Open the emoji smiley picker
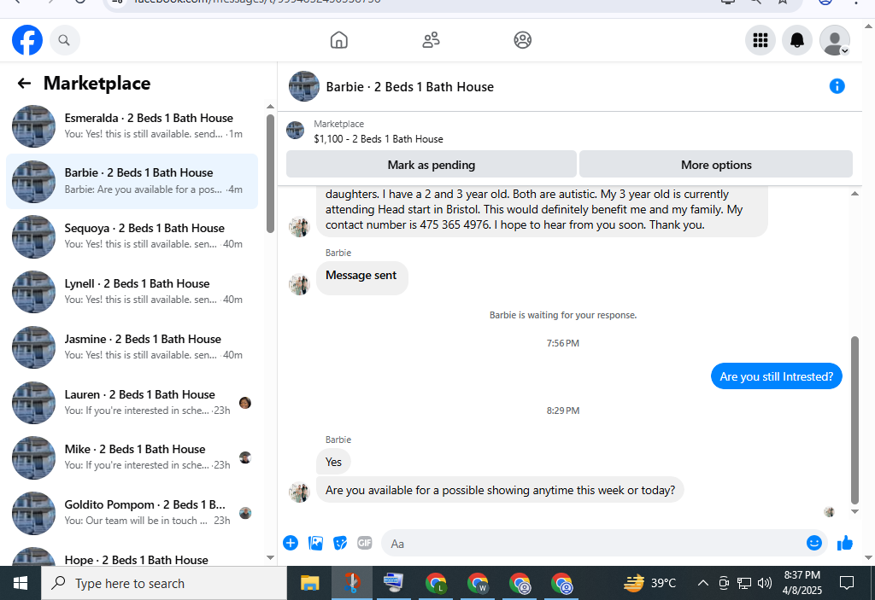This screenshot has width=875, height=600. (813, 543)
